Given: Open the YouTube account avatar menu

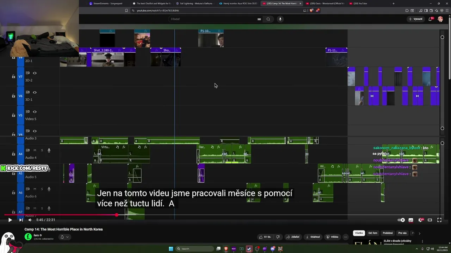Looking at the screenshot, I should [x=440, y=19].
